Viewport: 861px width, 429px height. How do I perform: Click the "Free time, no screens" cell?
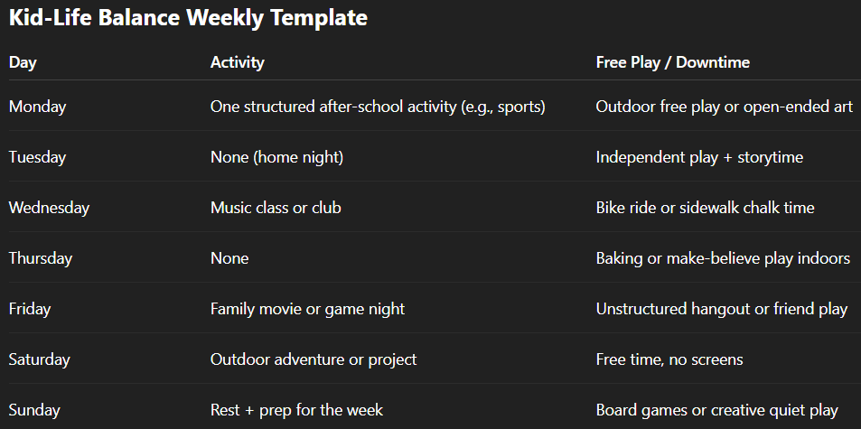tap(669, 359)
